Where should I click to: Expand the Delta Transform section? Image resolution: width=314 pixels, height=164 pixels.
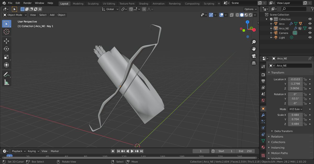point(283,131)
